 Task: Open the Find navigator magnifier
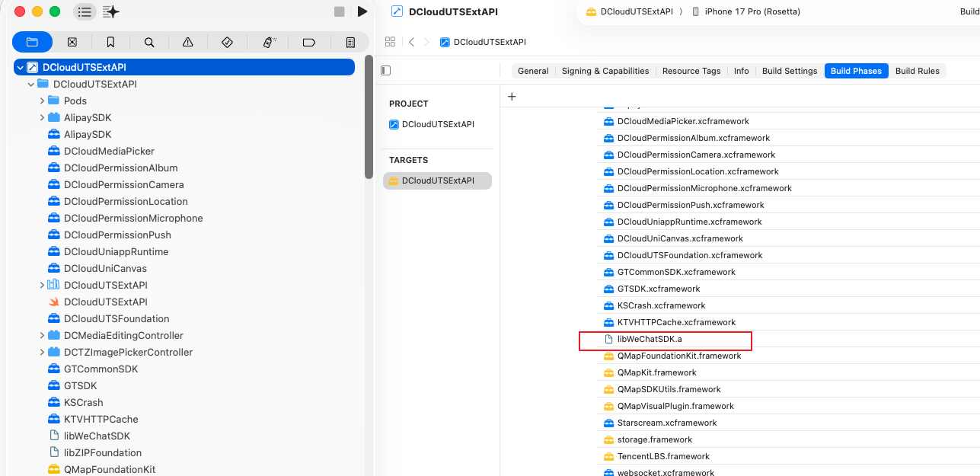click(x=149, y=42)
